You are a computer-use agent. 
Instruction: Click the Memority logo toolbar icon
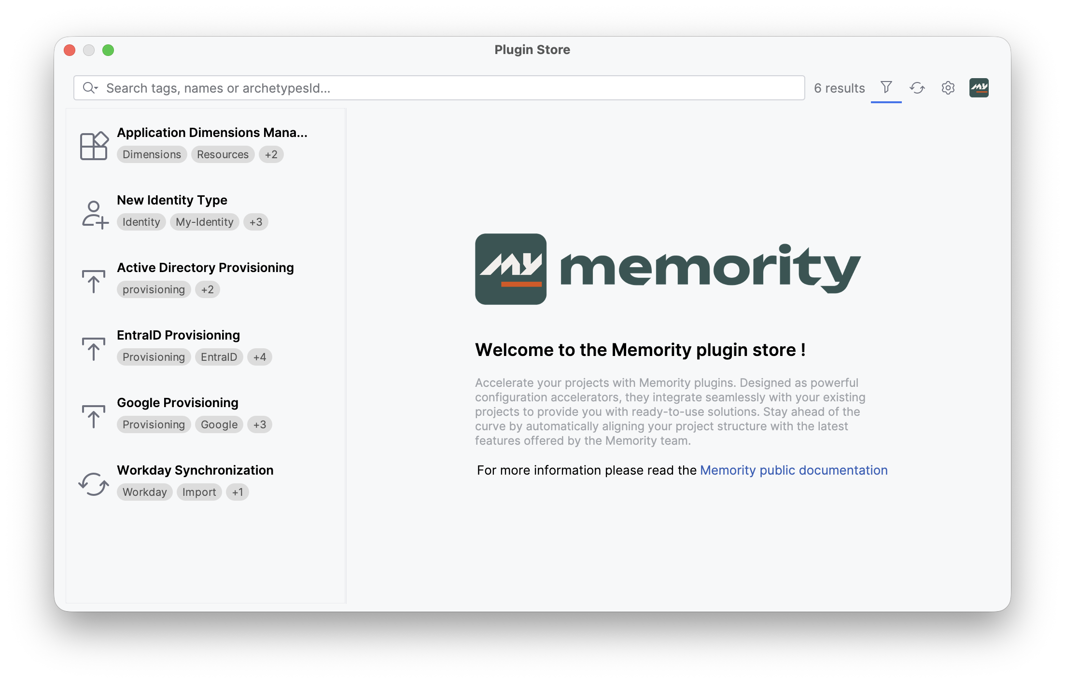click(979, 88)
